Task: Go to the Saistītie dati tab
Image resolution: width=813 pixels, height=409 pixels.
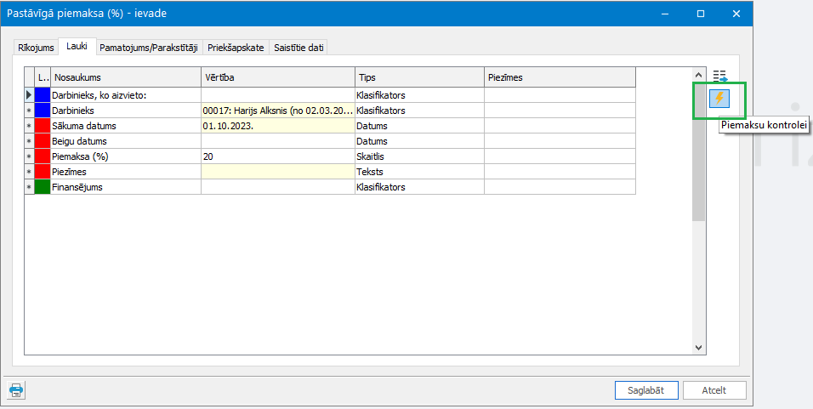Action: [x=298, y=48]
